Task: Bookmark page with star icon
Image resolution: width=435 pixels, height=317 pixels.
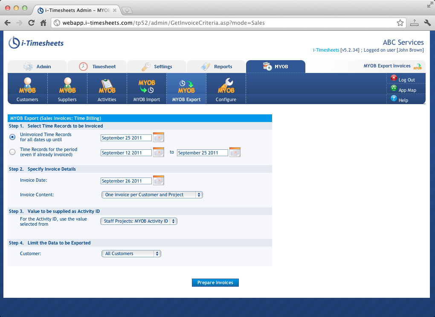Action: point(400,23)
